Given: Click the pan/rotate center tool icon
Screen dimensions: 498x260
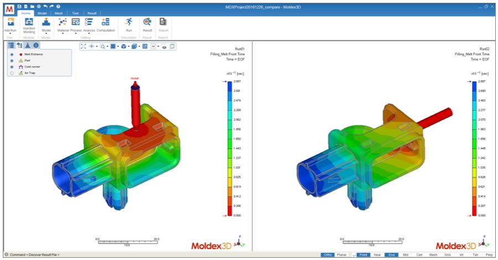Looking at the screenshot, I should [91, 46].
